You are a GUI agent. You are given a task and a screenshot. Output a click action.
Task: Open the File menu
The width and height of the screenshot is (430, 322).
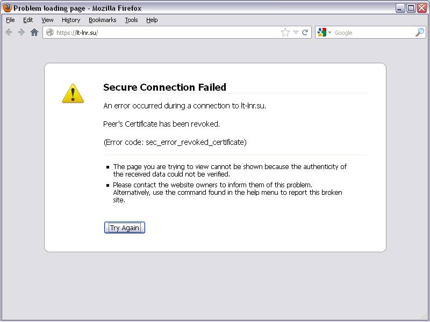click(10, 20)
